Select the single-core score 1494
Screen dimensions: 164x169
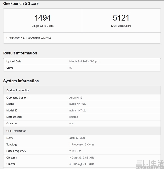point(43,18)
